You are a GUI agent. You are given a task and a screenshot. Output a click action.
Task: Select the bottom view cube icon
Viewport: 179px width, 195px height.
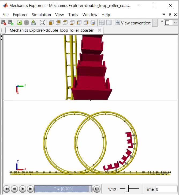point(72,23)
